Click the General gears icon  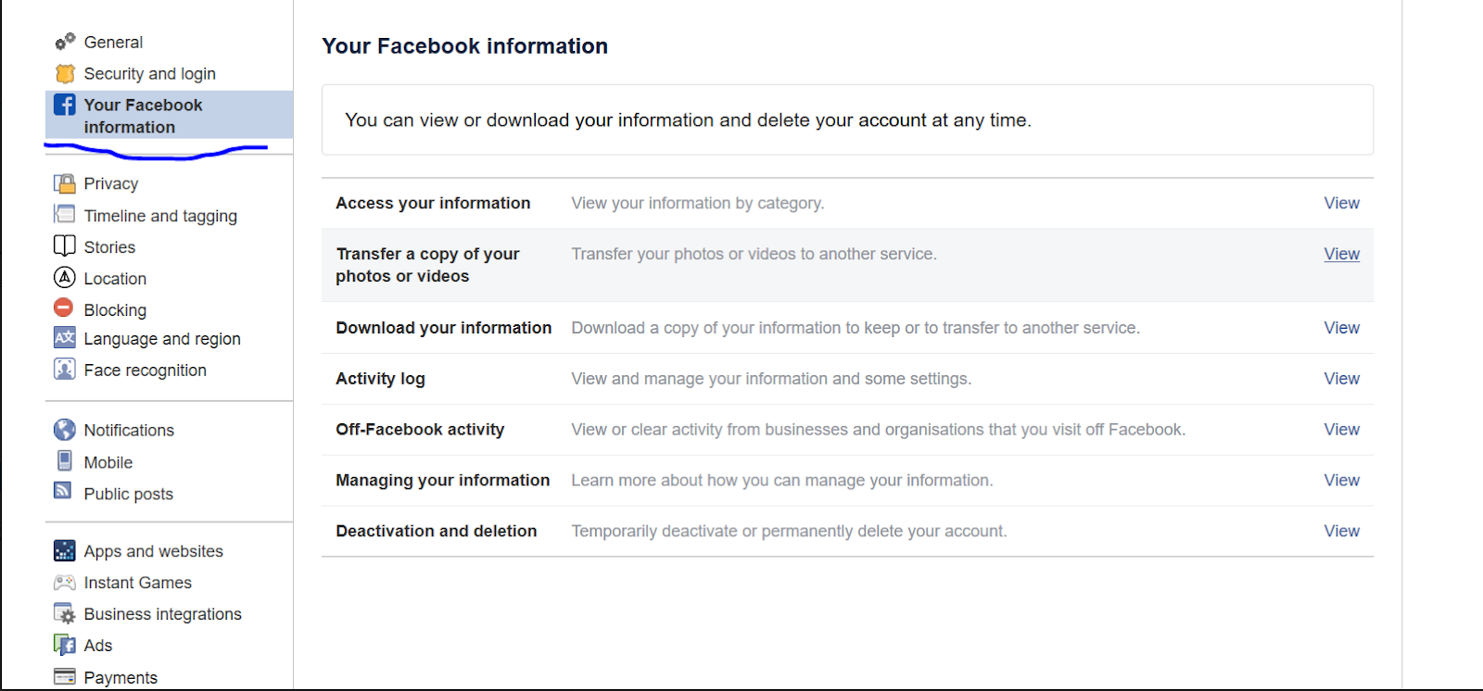click(x=65, y=41)
